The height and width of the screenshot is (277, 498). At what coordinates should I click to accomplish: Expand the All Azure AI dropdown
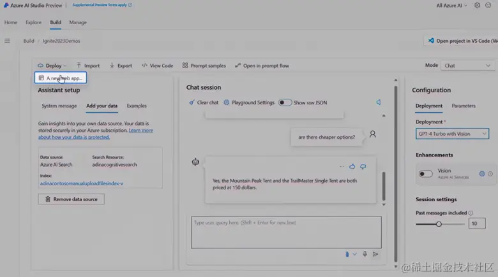click(451, 5)
